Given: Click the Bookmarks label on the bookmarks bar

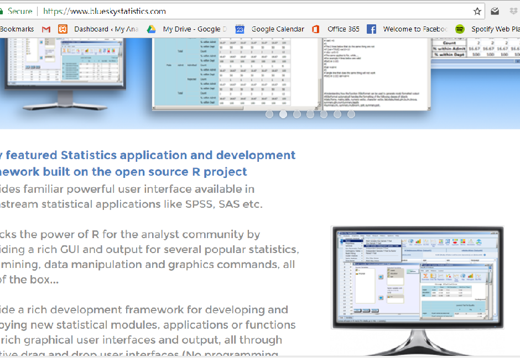Looking at the screenshot, I should click(x=17, y=29).
